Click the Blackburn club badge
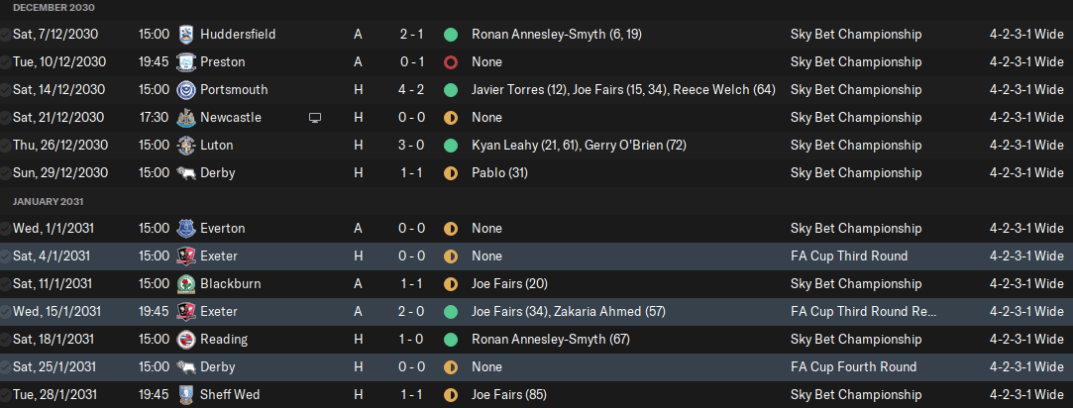This screenshot has height=408, width=1073. pos(185,283)
